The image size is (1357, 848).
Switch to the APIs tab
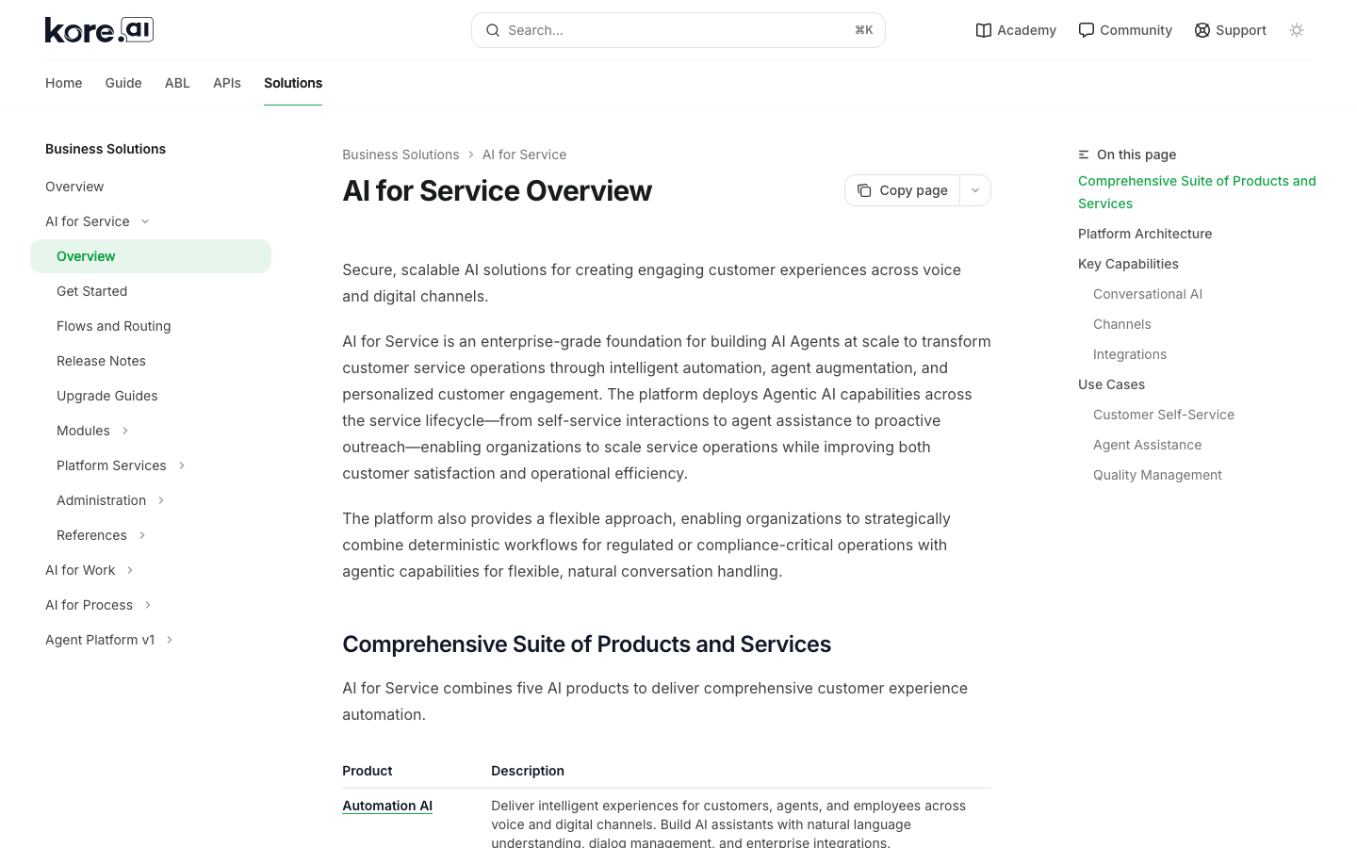[227, 83]
